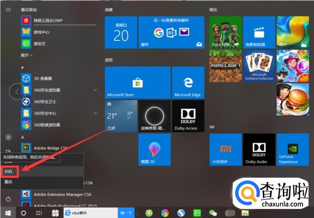Open the Microsoft Edge tile

188,82
